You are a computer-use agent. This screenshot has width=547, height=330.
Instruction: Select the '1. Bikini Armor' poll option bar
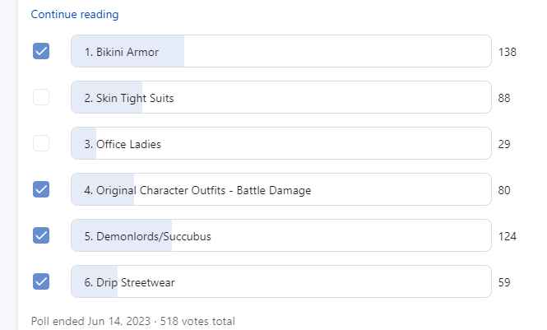(x=281, y=51)
